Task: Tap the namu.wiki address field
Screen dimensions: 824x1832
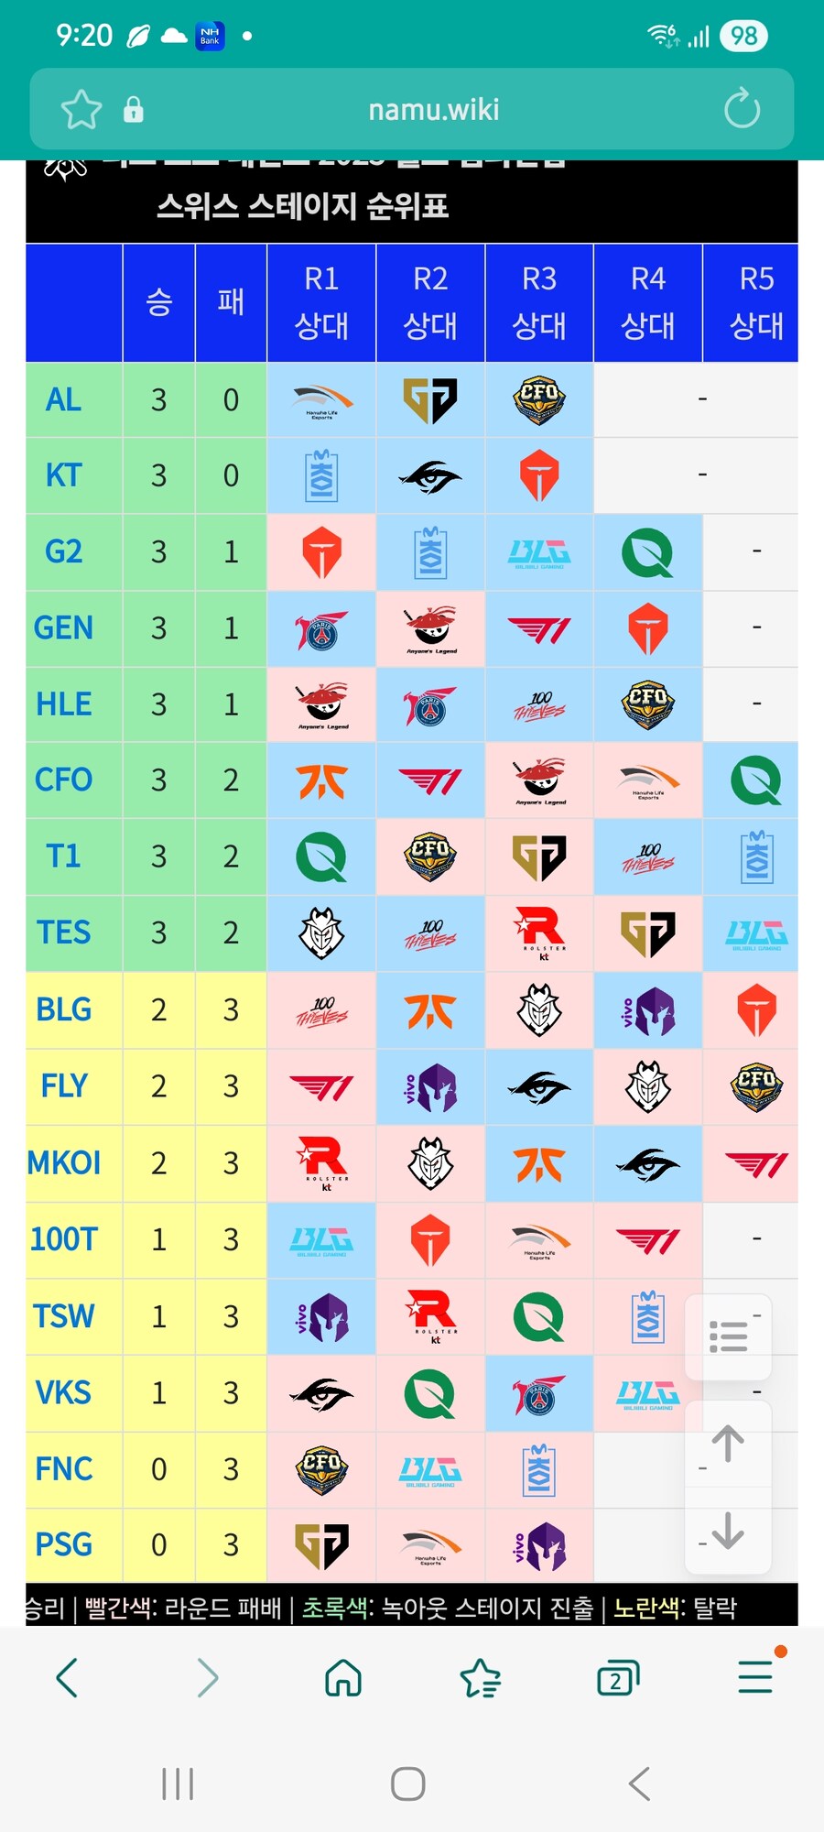Action: [x=433, y=110]
